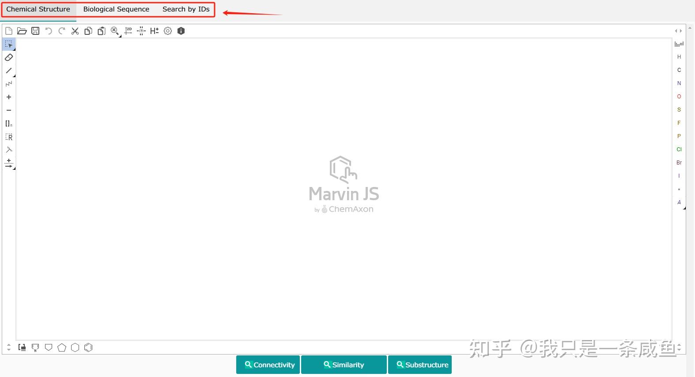Activate the rectangle selection tool
The height and width of the screenshot is (377, 695).
coord(9,44)
